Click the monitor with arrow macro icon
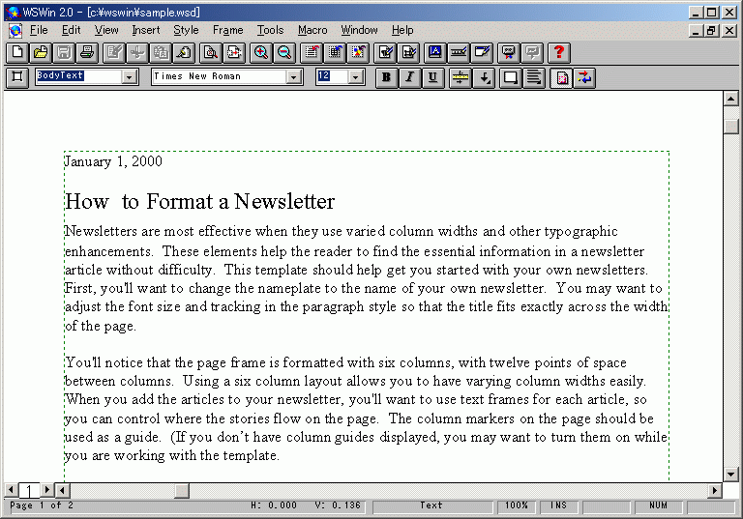This screenshot has height=519, width=743. pos(509,52)
